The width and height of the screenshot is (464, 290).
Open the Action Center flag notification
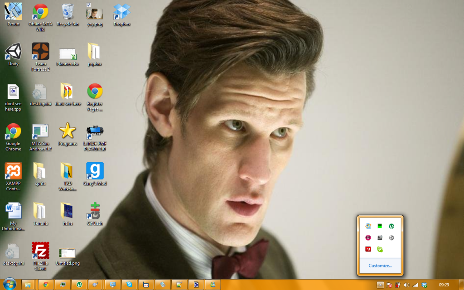coord(389,285)
